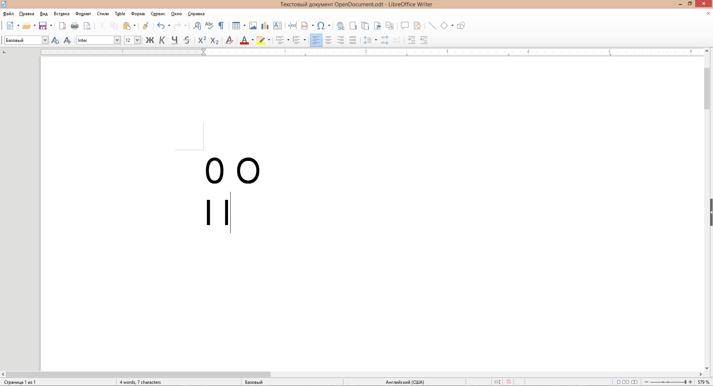Screen dimensions: 713x386
Task: Export the document as PDF
Action: [x=62, y=26]
